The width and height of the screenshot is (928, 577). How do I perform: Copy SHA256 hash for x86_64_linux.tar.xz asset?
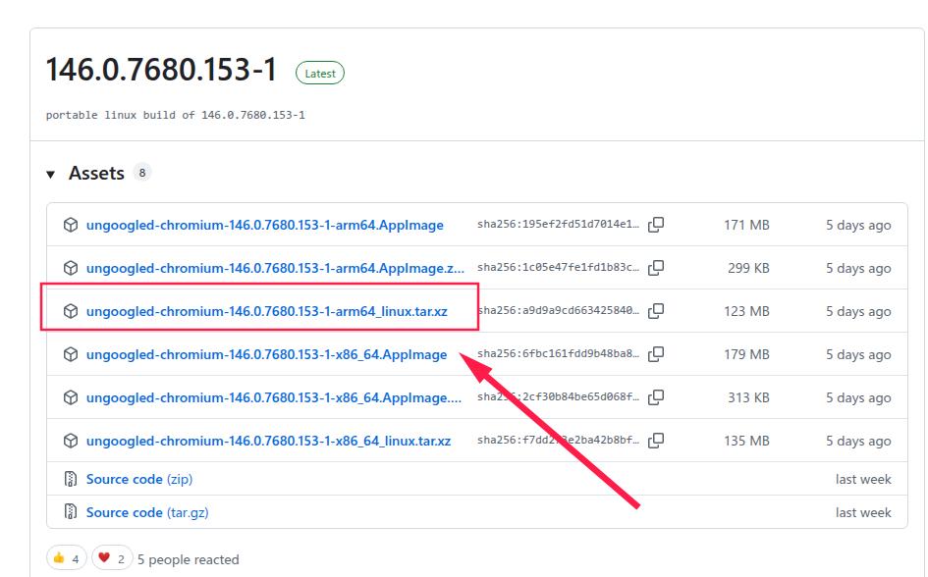(x=656, y=441)
